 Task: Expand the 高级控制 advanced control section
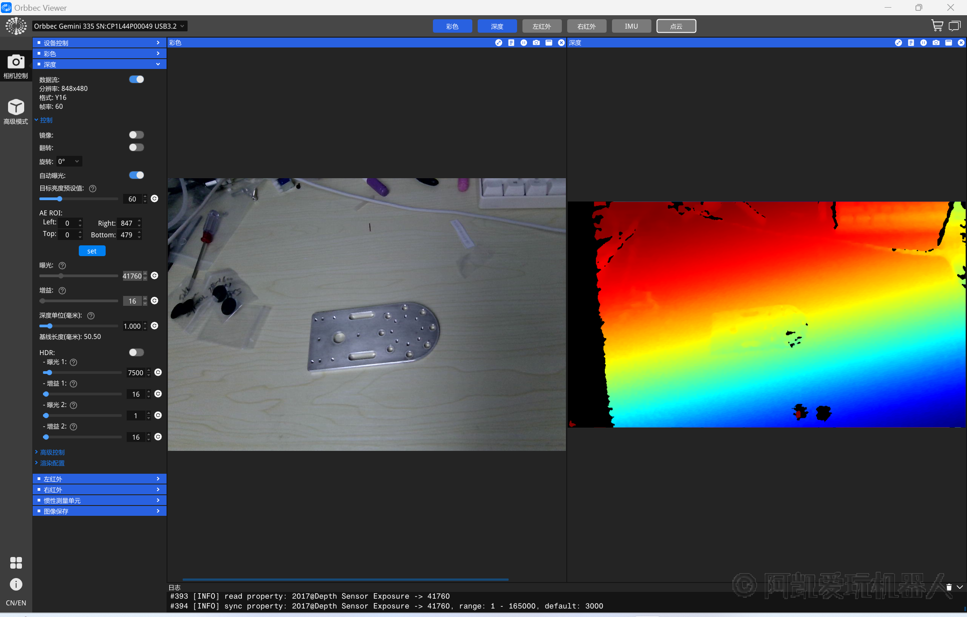(x=52, y=452)
